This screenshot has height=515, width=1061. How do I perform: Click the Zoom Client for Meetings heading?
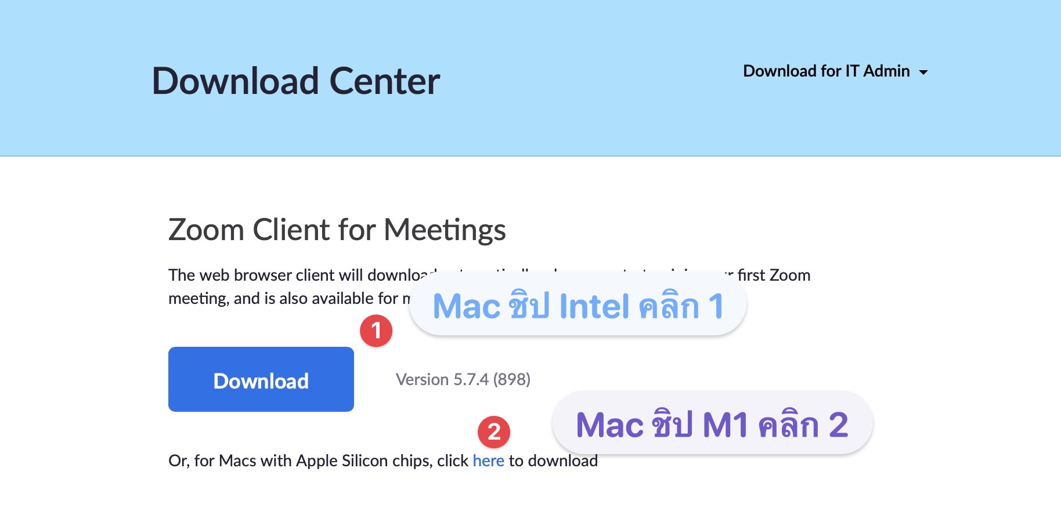point(337,230)
